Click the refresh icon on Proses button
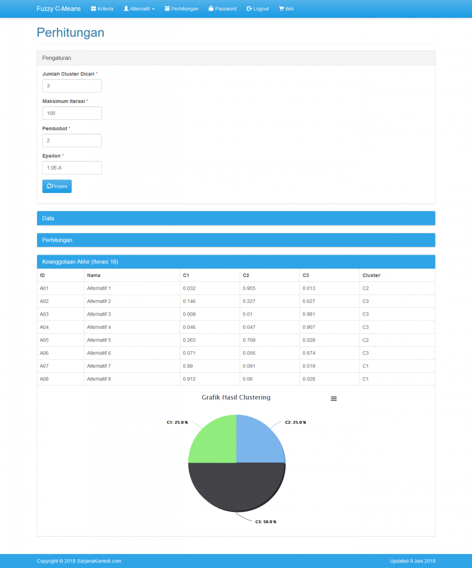472x568 pixels. pyautogui.click(x=49, y=186)
